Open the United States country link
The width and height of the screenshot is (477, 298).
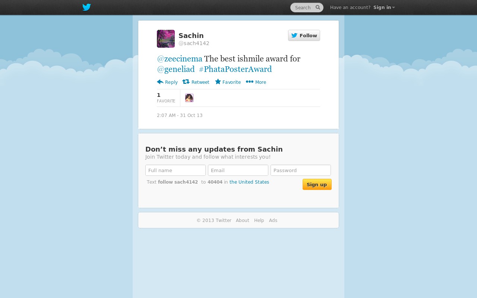(x=249, y=182)
